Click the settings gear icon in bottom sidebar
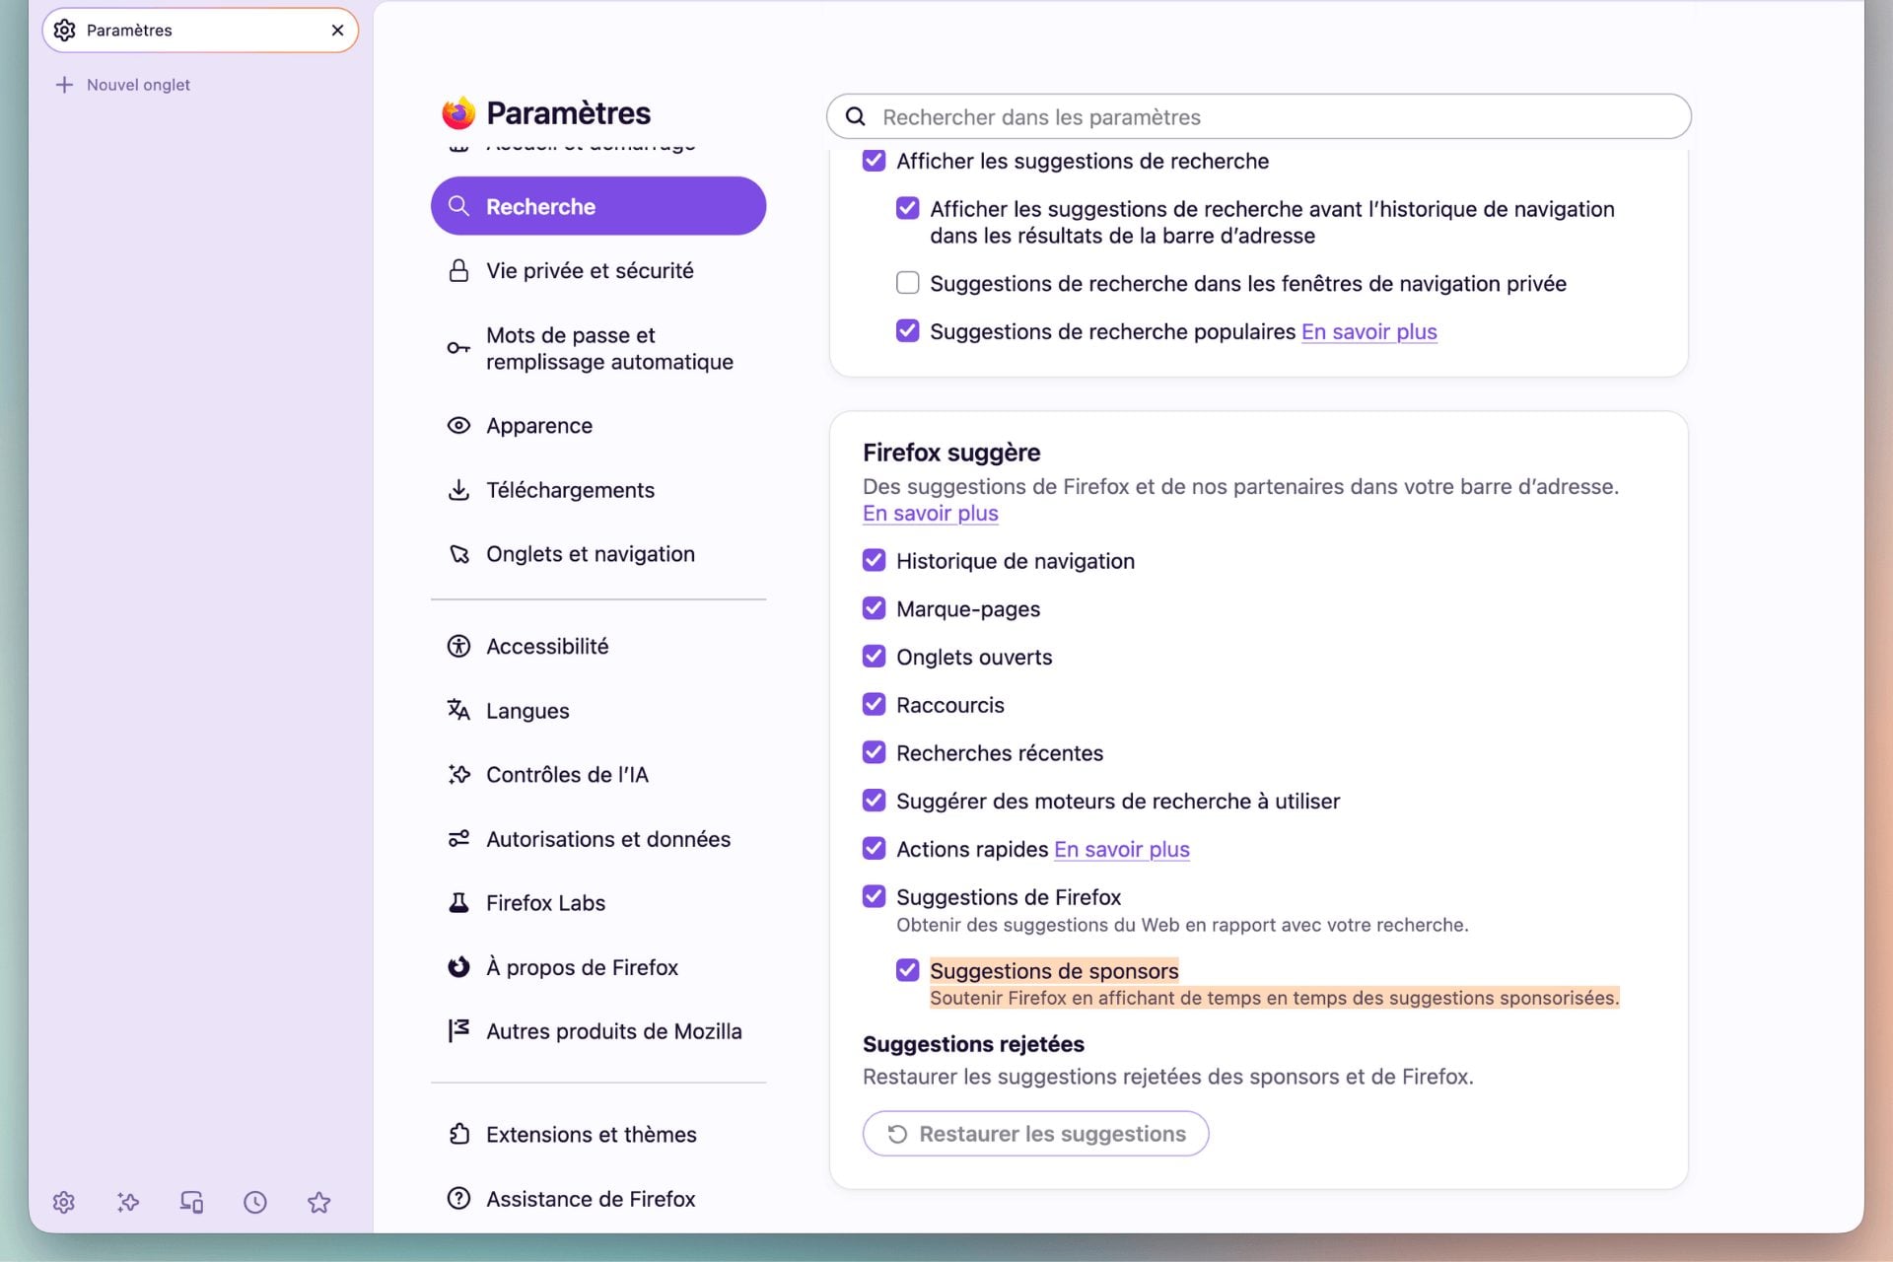The height and width of the screenshot is (1262, 1893). click(x=64, y=1202)
